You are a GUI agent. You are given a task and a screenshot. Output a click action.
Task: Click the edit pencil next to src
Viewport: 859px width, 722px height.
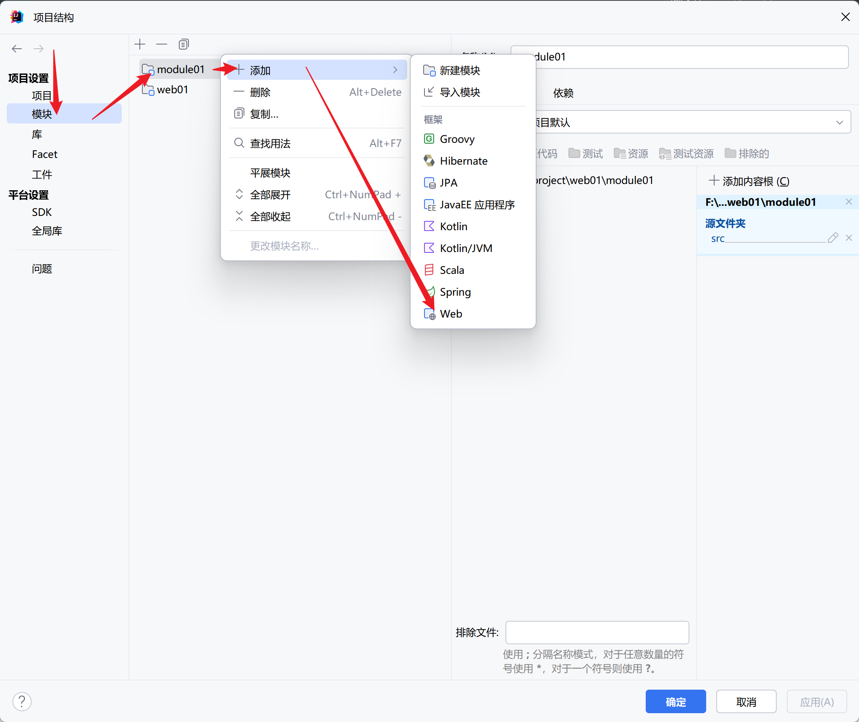(833, 238)
